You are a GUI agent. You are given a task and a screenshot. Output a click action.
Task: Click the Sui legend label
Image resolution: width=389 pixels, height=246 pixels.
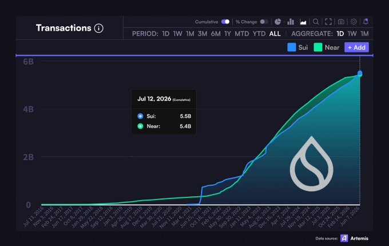(x=303, y=47)
